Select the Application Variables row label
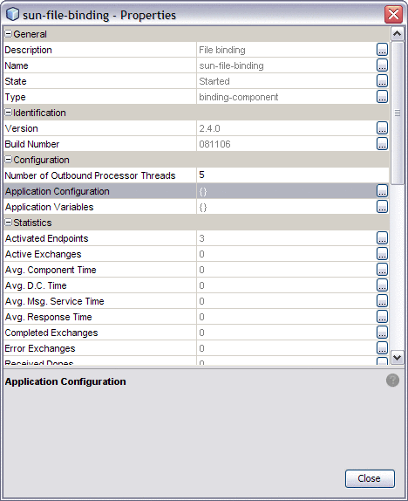 click(49, 207)
